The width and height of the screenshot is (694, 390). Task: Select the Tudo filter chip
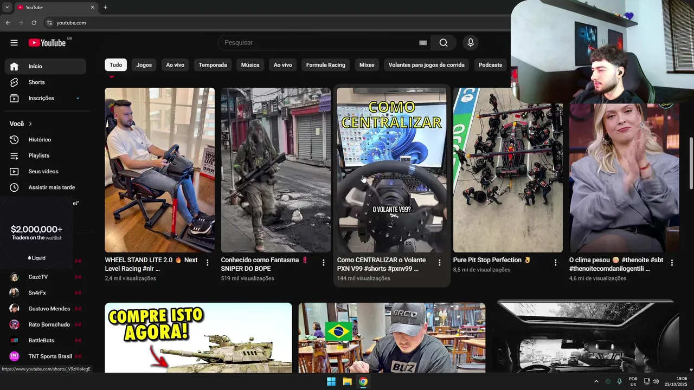pos(116,65)
